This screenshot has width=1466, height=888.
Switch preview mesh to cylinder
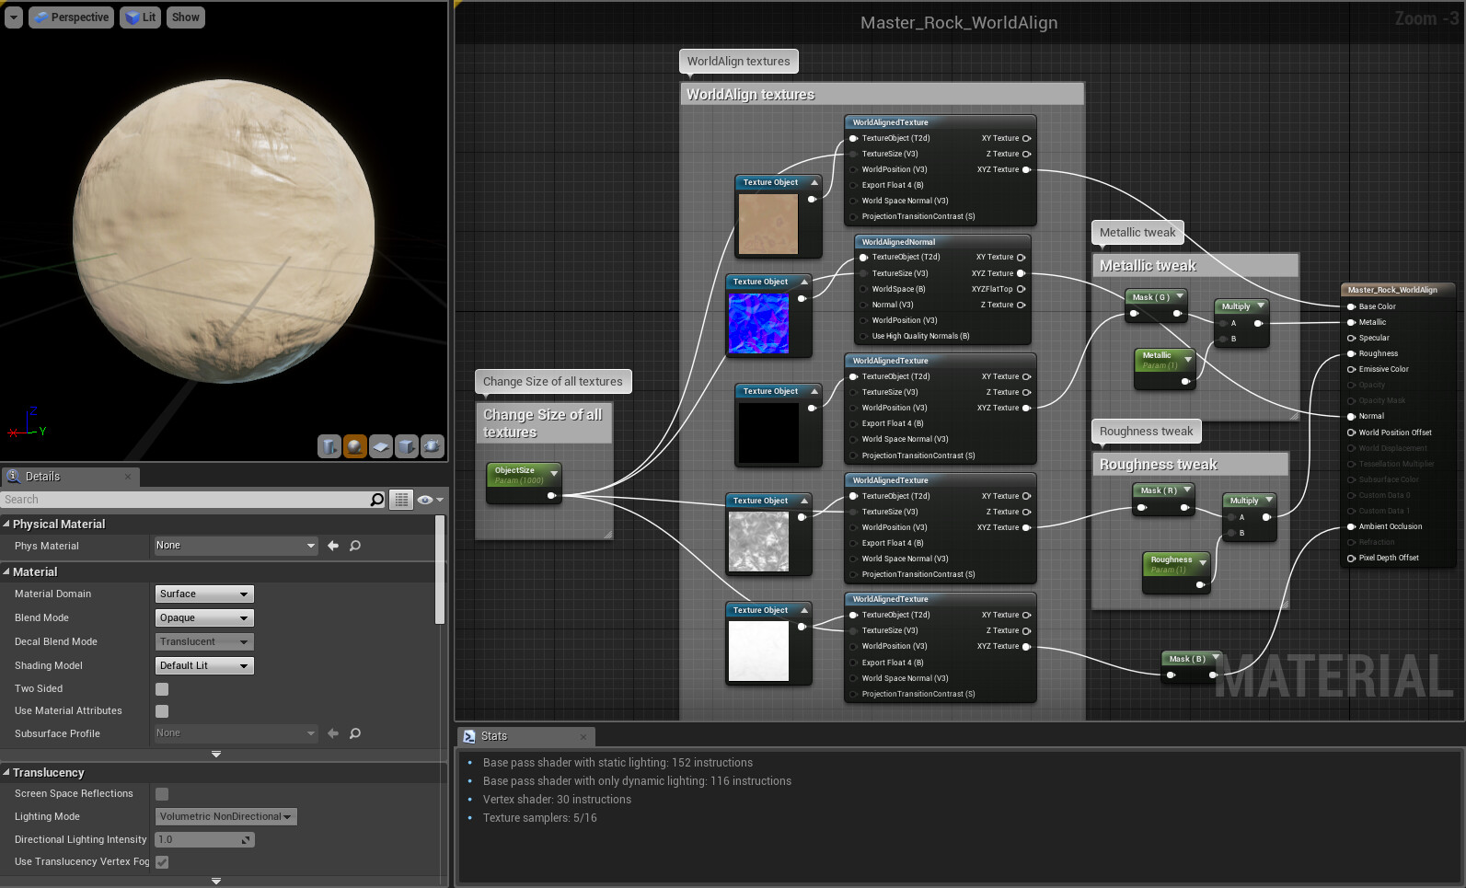pos(329,446)
